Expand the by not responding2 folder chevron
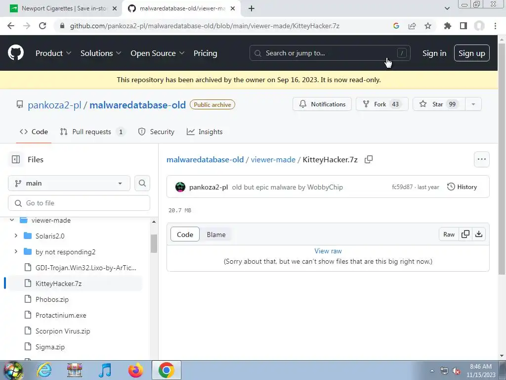The image size is (506, 380). (16, 252)
